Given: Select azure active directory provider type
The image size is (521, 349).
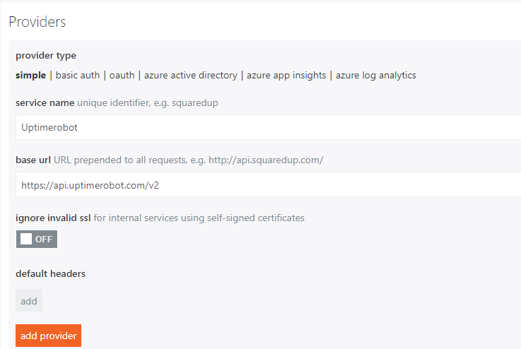Looking at the screenshot, I should [191, 76].
